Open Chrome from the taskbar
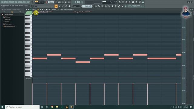Screen dimensions: 194x109 [52, 107]
